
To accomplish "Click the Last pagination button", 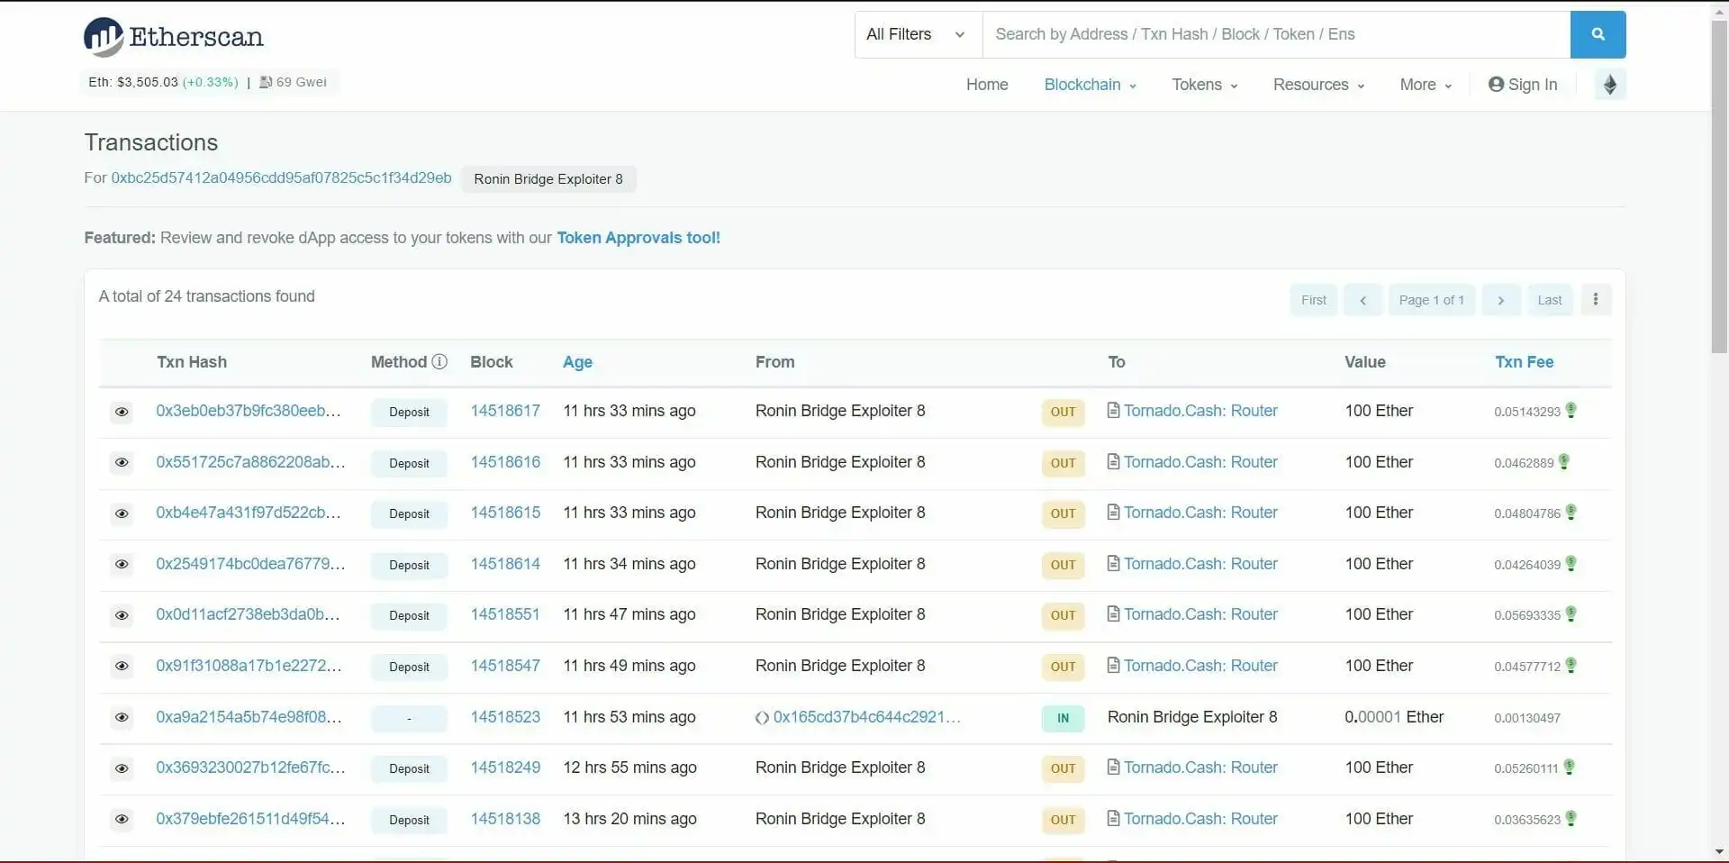I will pyautogui.click(x=1550, y=299).
